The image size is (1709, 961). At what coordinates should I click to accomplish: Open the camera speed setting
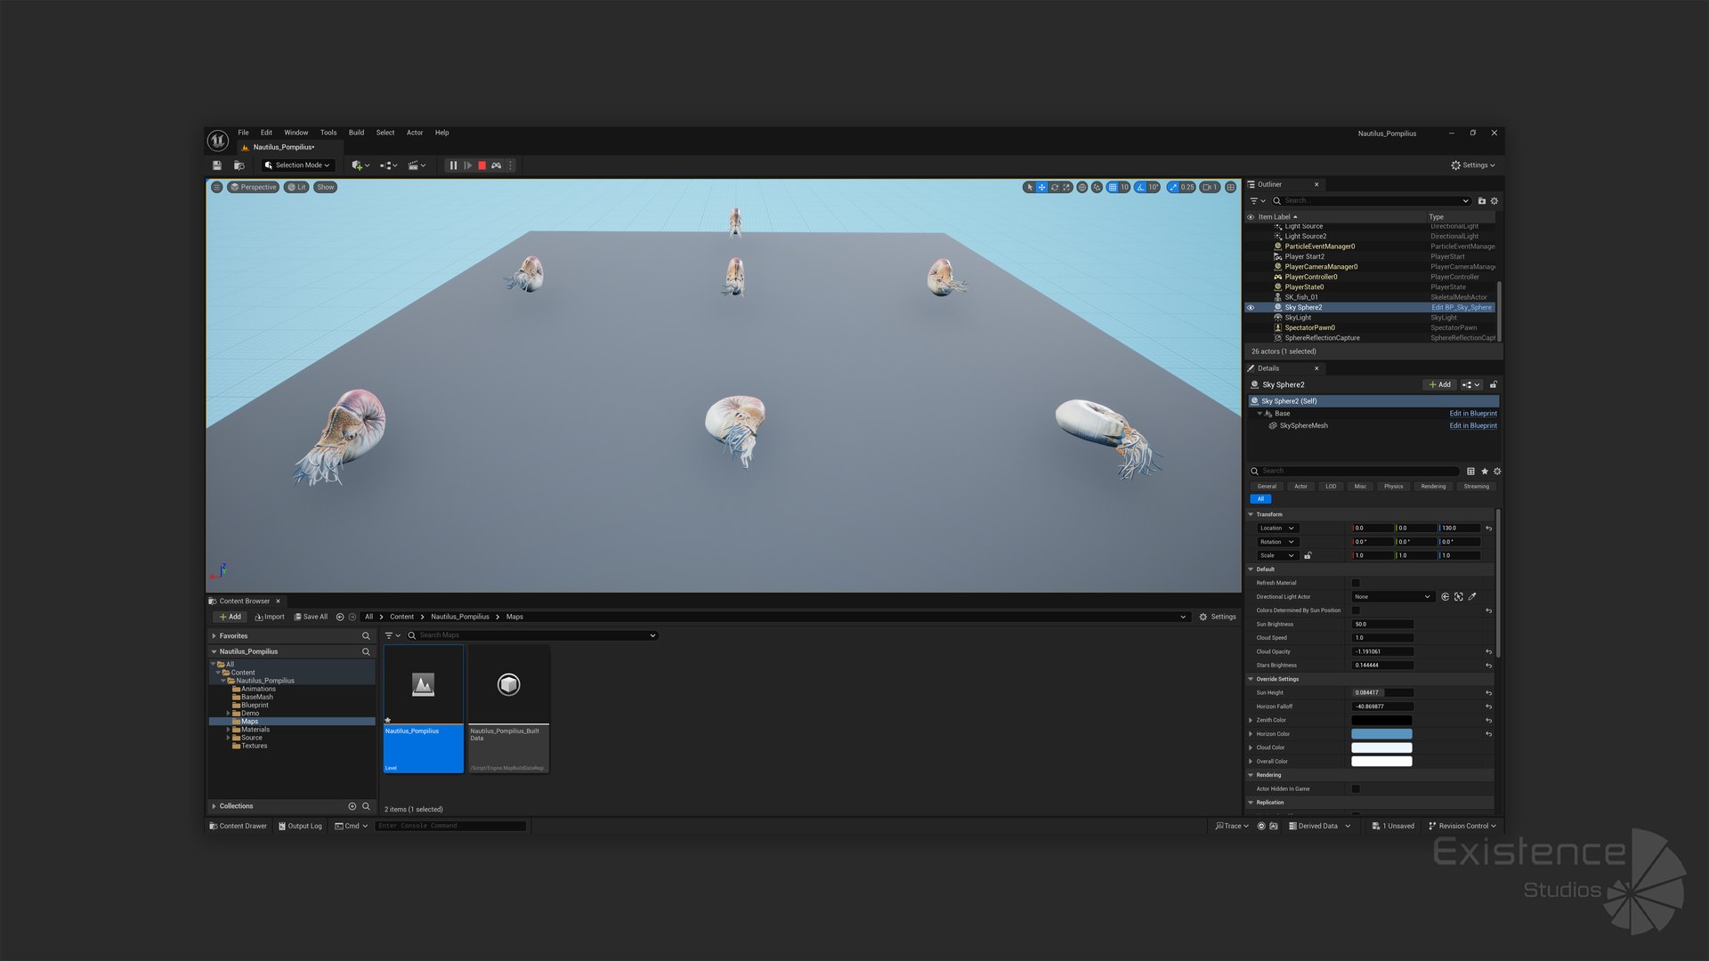point(1209,188)
